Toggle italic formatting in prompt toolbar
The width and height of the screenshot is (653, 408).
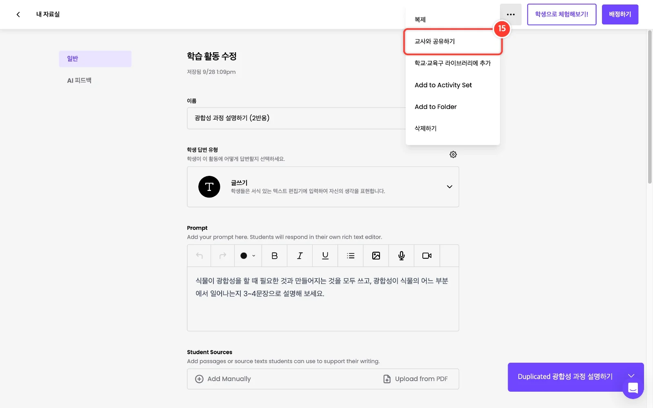[300, 256]
